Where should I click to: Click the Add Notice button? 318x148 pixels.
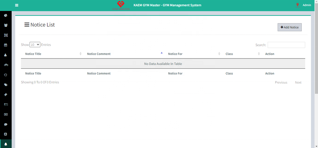[x=290, y=27]
